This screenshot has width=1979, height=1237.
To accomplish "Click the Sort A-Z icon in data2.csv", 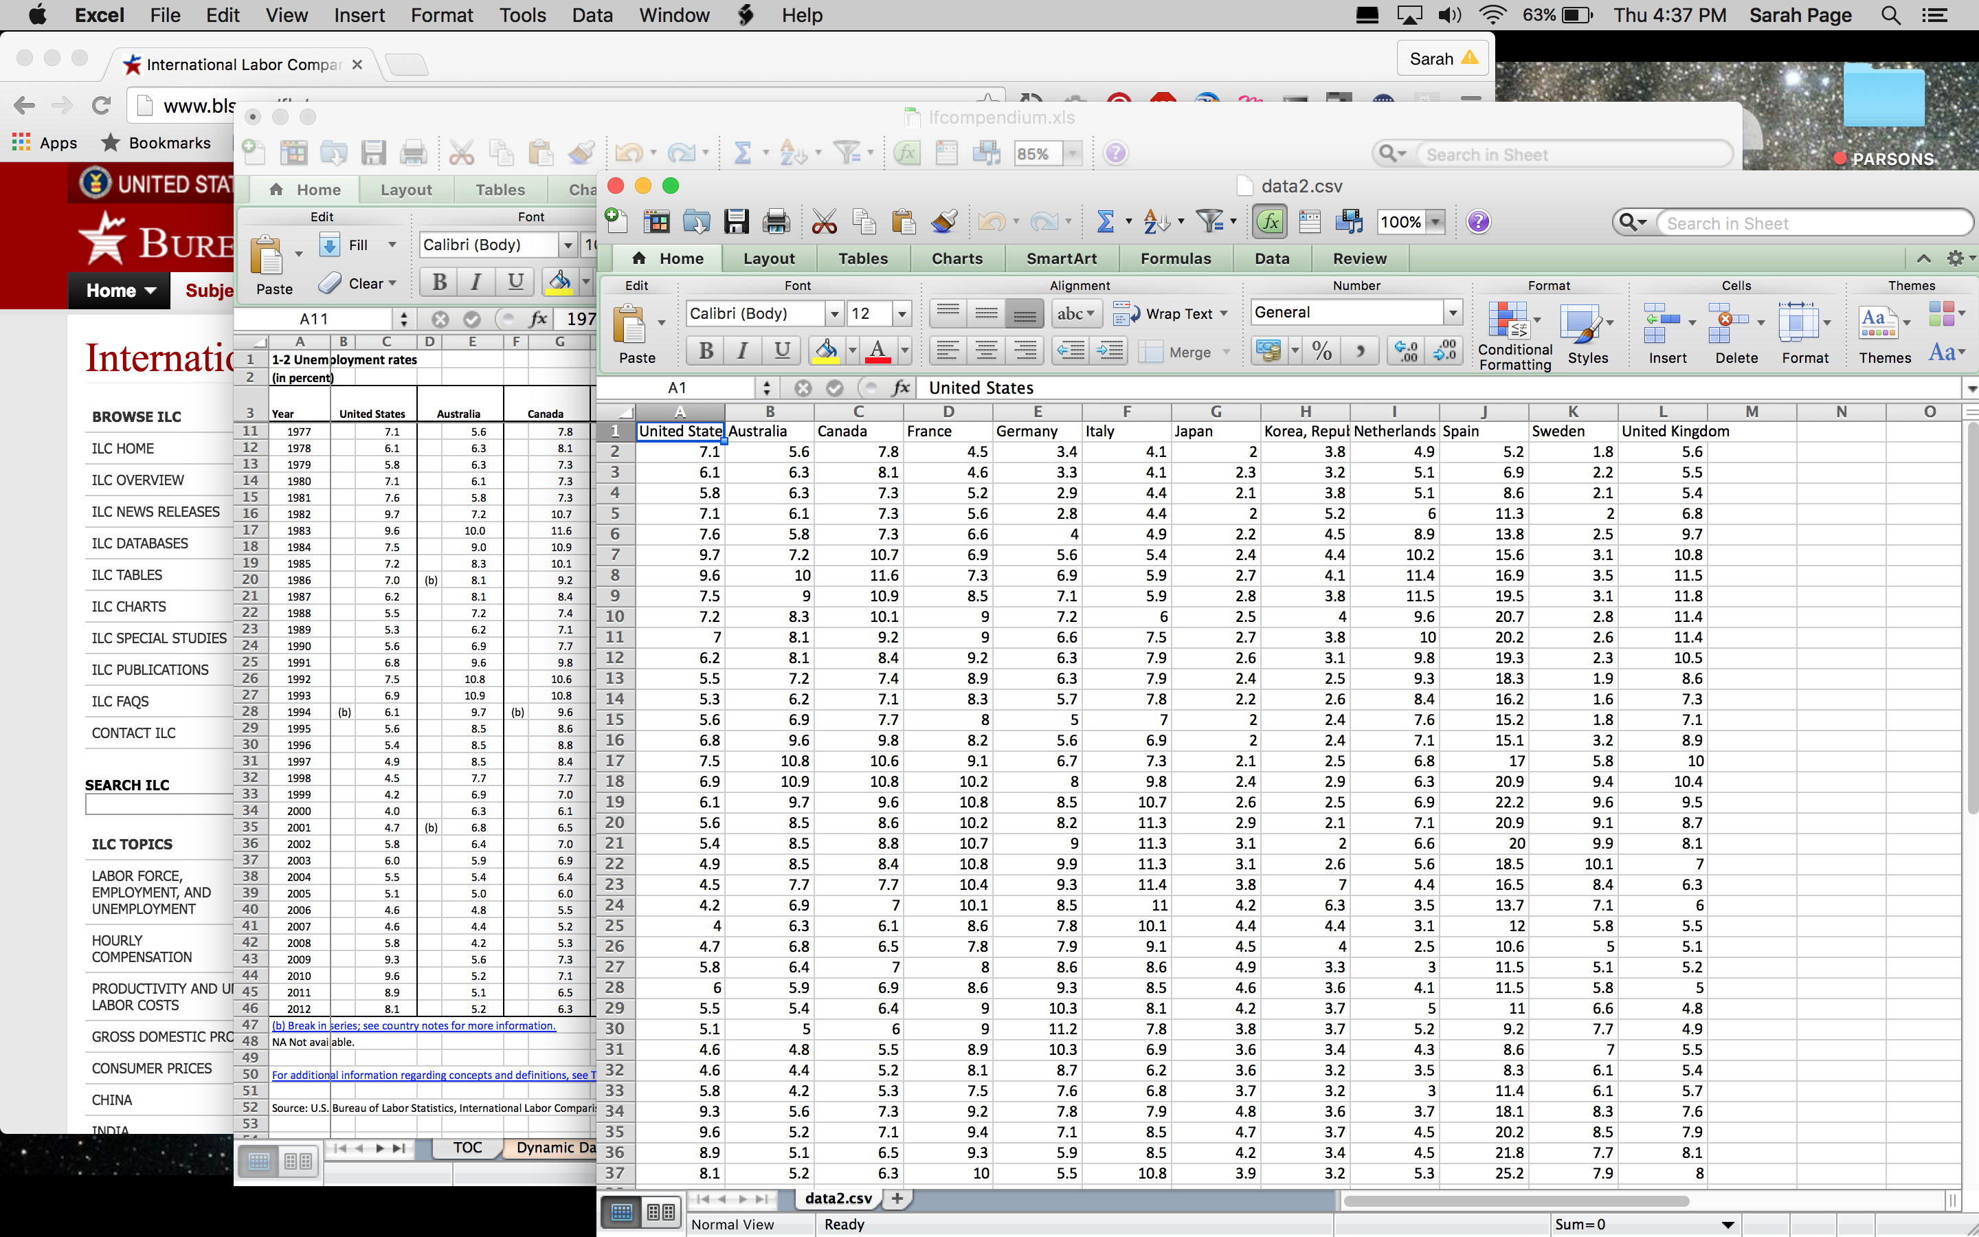I will pos(1156,221).
